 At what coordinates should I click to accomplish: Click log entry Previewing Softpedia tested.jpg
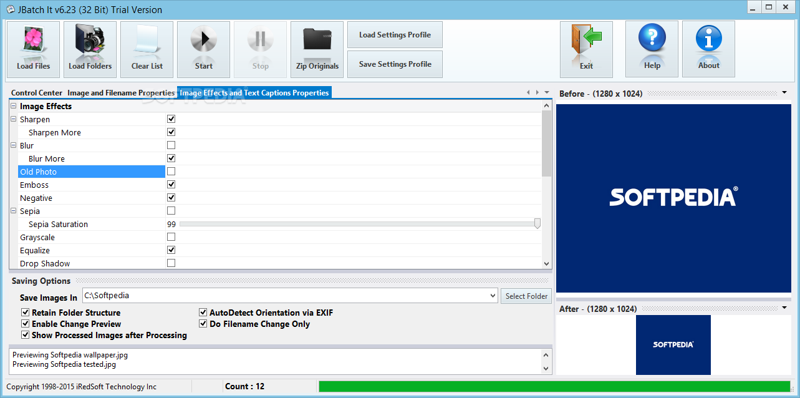[x=64, y=364]
